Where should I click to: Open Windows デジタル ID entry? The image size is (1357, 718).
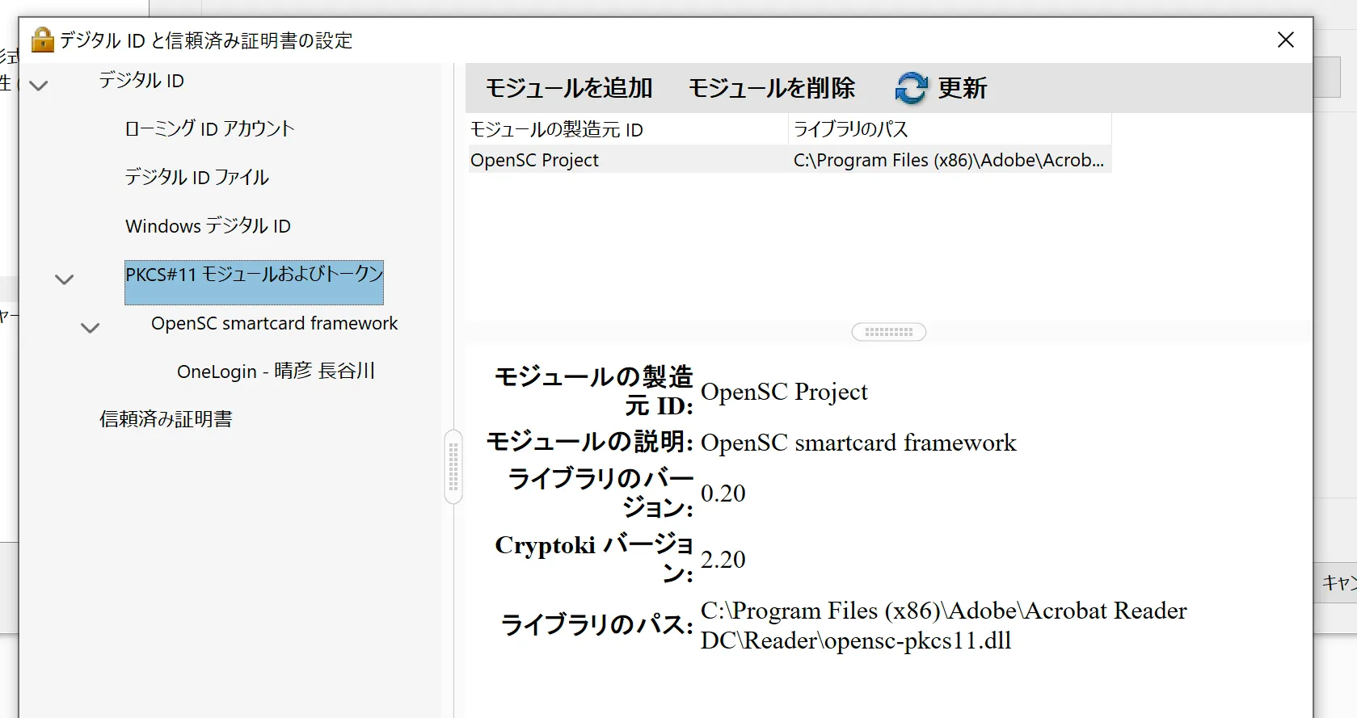pyautogui.click(x=208, y=226)
